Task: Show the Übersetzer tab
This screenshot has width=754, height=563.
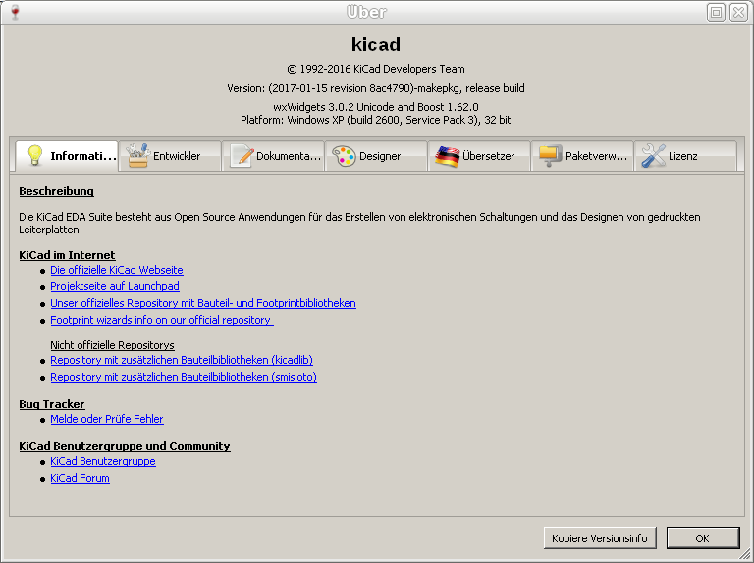Action: coord(479,156)
